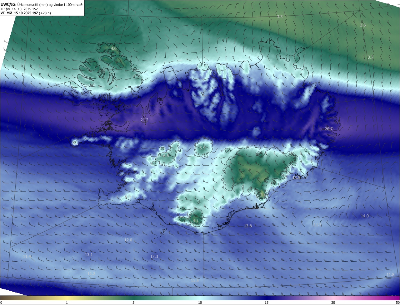Click the 5 tick on the colour scale

click(x=133, y=303)
